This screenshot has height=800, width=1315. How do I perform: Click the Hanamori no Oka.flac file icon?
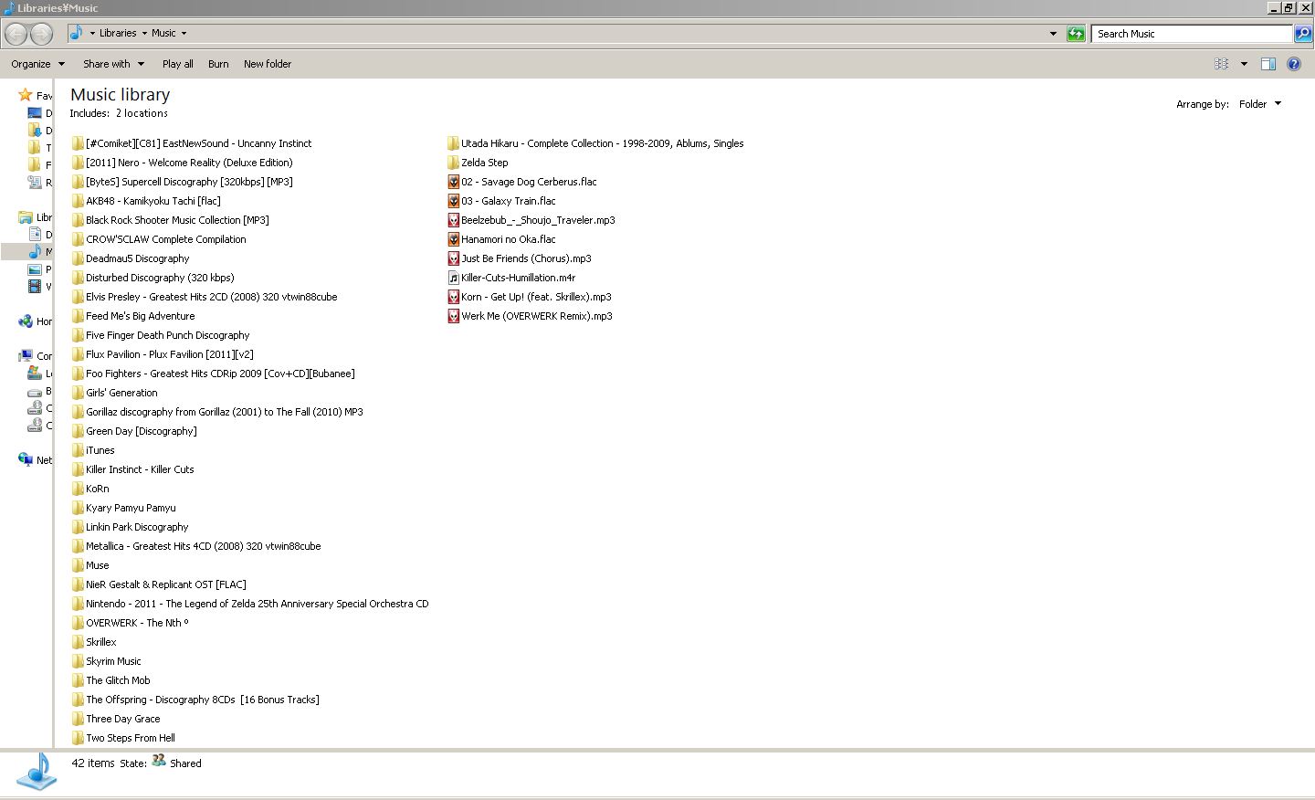[x=453, y=239]
